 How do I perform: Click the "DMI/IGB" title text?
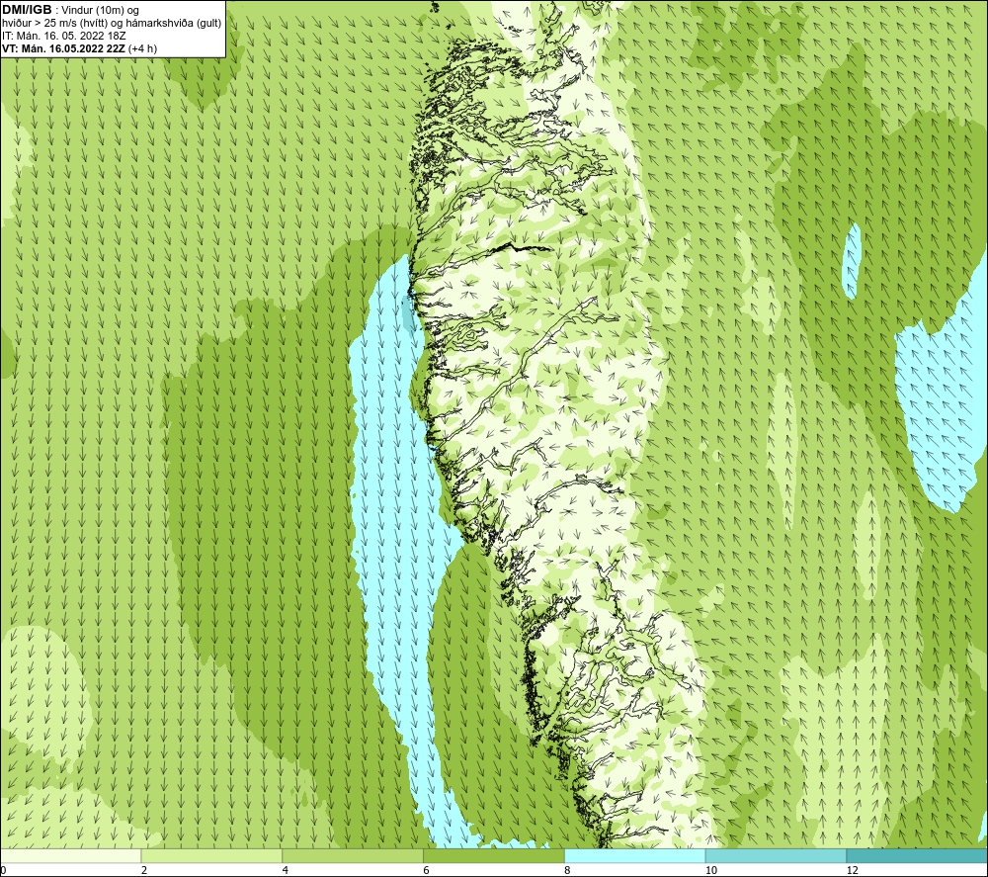click(x=27, y=10)
